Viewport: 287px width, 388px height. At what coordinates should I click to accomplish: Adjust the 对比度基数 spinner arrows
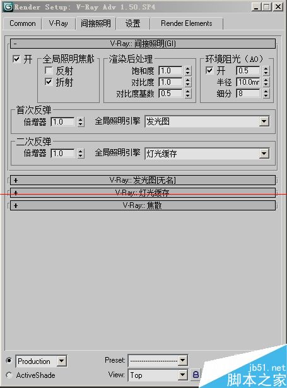(188, 94)
